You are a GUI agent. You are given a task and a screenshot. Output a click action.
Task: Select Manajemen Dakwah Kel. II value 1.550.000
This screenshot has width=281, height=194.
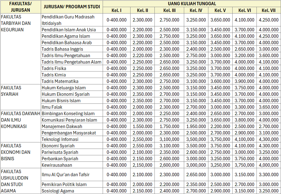pos(142,126)
